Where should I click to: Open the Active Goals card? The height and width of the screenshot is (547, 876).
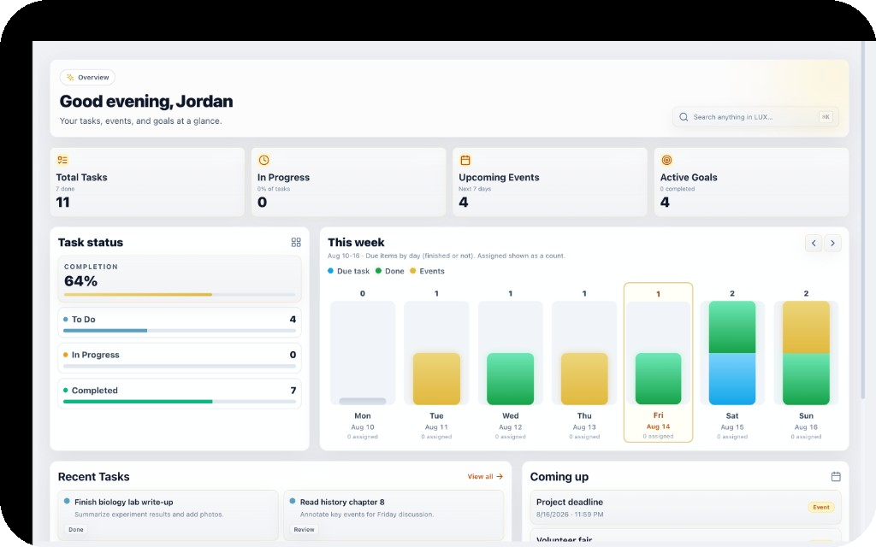(751, 182)
